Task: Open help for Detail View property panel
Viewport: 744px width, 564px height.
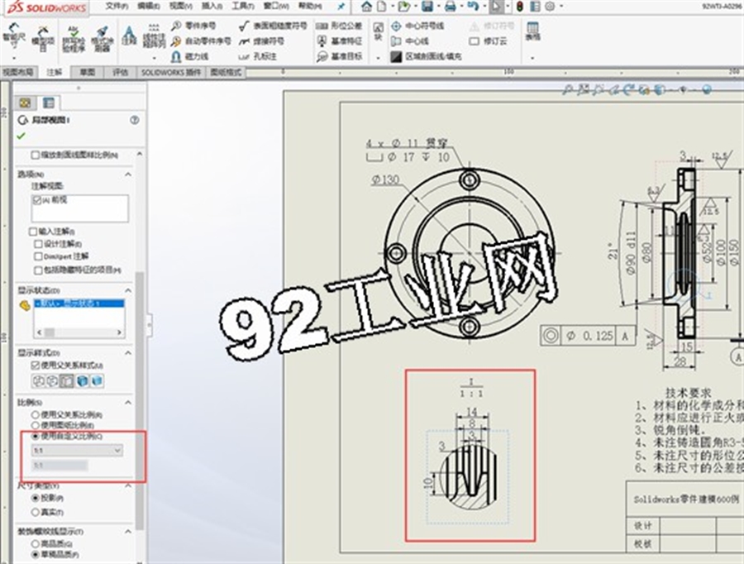Action: coord(134,120)
